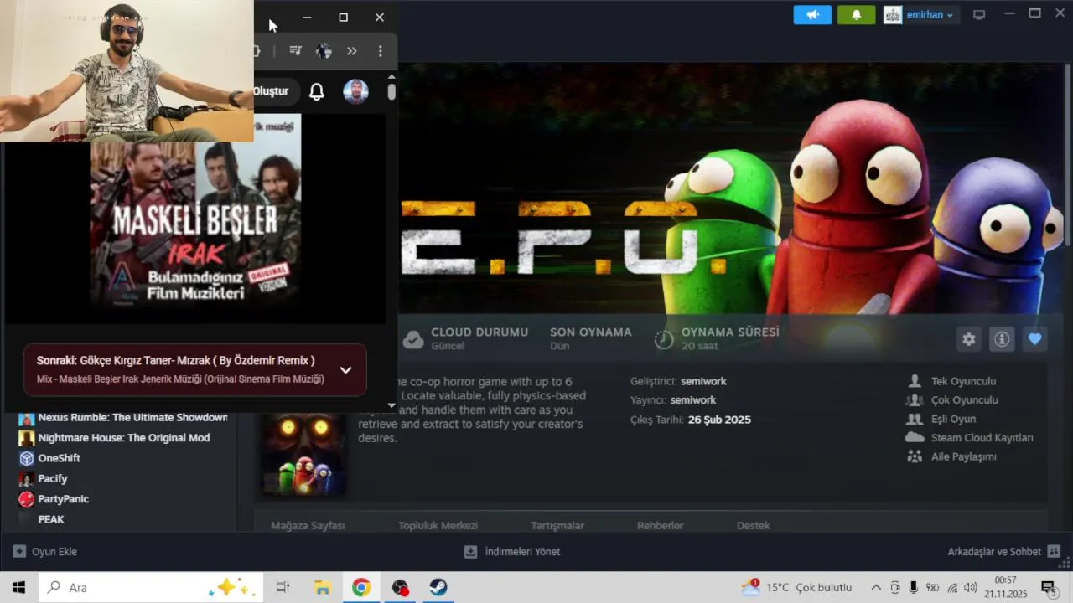Image resolution: width=1073 pixels, height=603 pixels.
Task: Select PEAK in the game library
Action: tap(50, 519)
